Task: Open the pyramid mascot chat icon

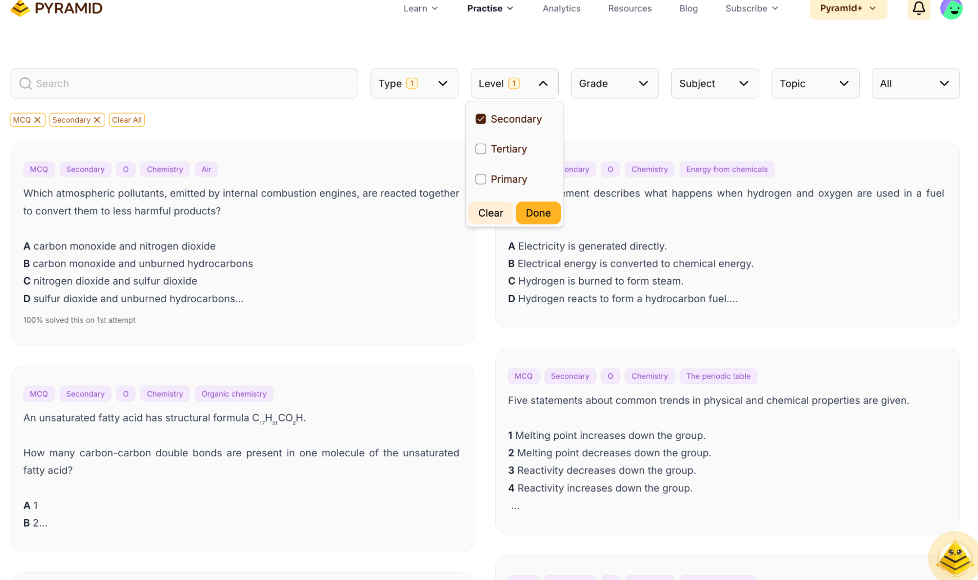Action: tap(954, 558)
